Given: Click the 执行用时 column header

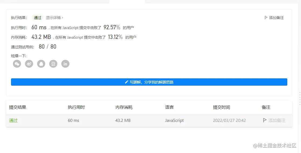Looking at the screenshot, I should (76, 107).
